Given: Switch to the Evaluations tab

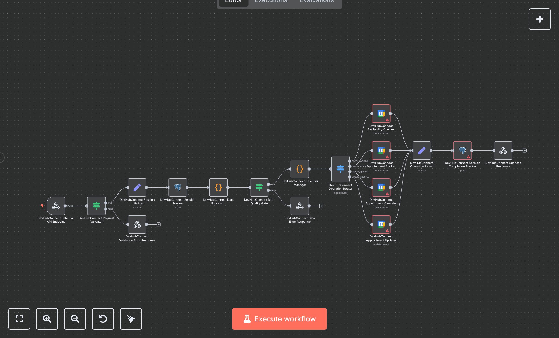Looking at the screenshot, I should (x=317, y=2).
